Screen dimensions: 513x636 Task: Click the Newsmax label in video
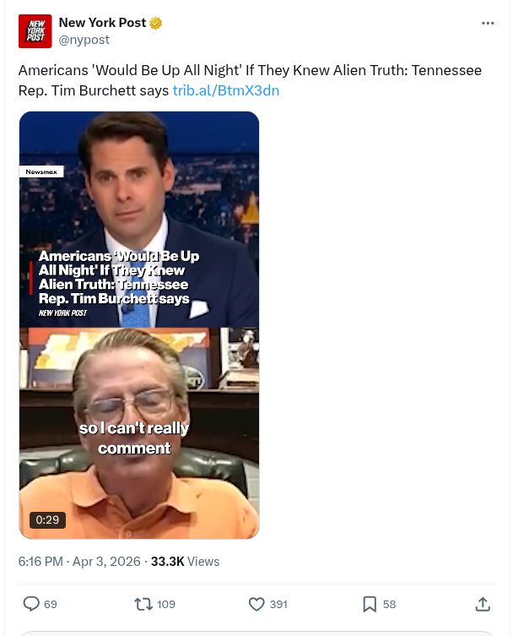[x=41, y=171]
